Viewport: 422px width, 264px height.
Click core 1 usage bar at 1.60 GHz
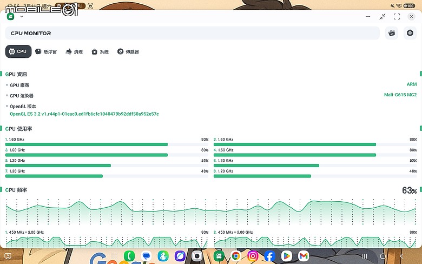[107, 144]
